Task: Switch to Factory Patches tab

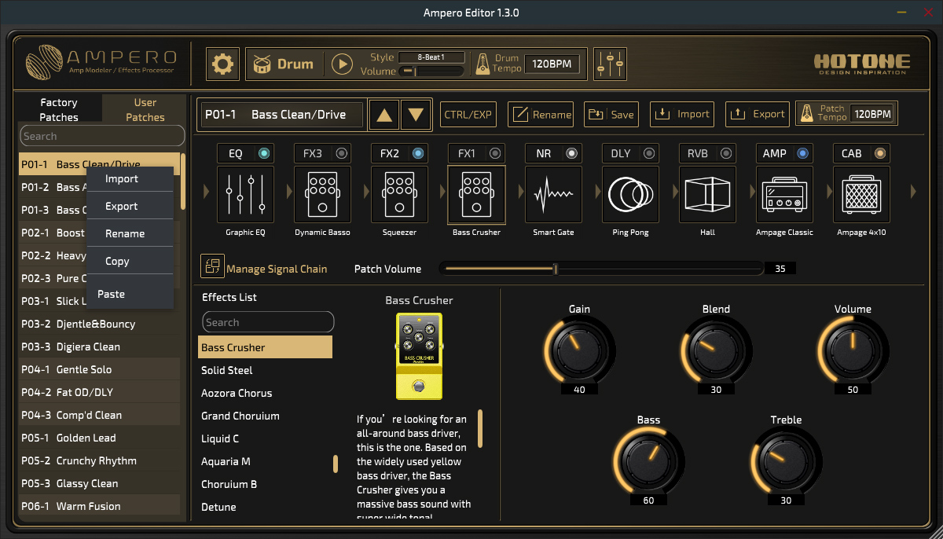Action: 59,109
